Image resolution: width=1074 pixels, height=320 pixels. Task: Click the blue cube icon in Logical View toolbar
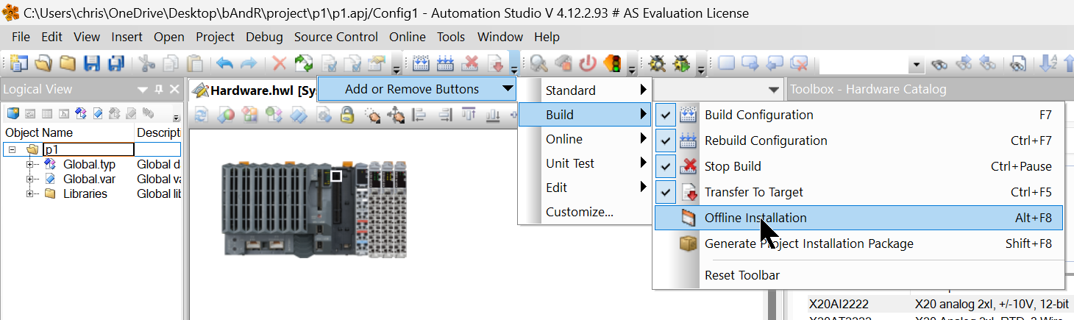pyautogui.click(x=13, y=113)
